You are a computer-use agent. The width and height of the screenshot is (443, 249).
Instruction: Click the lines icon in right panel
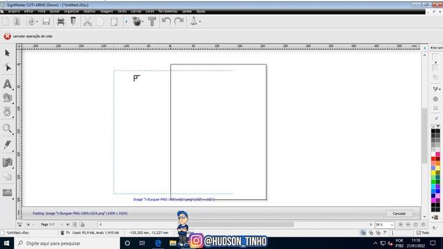[435, 108]
